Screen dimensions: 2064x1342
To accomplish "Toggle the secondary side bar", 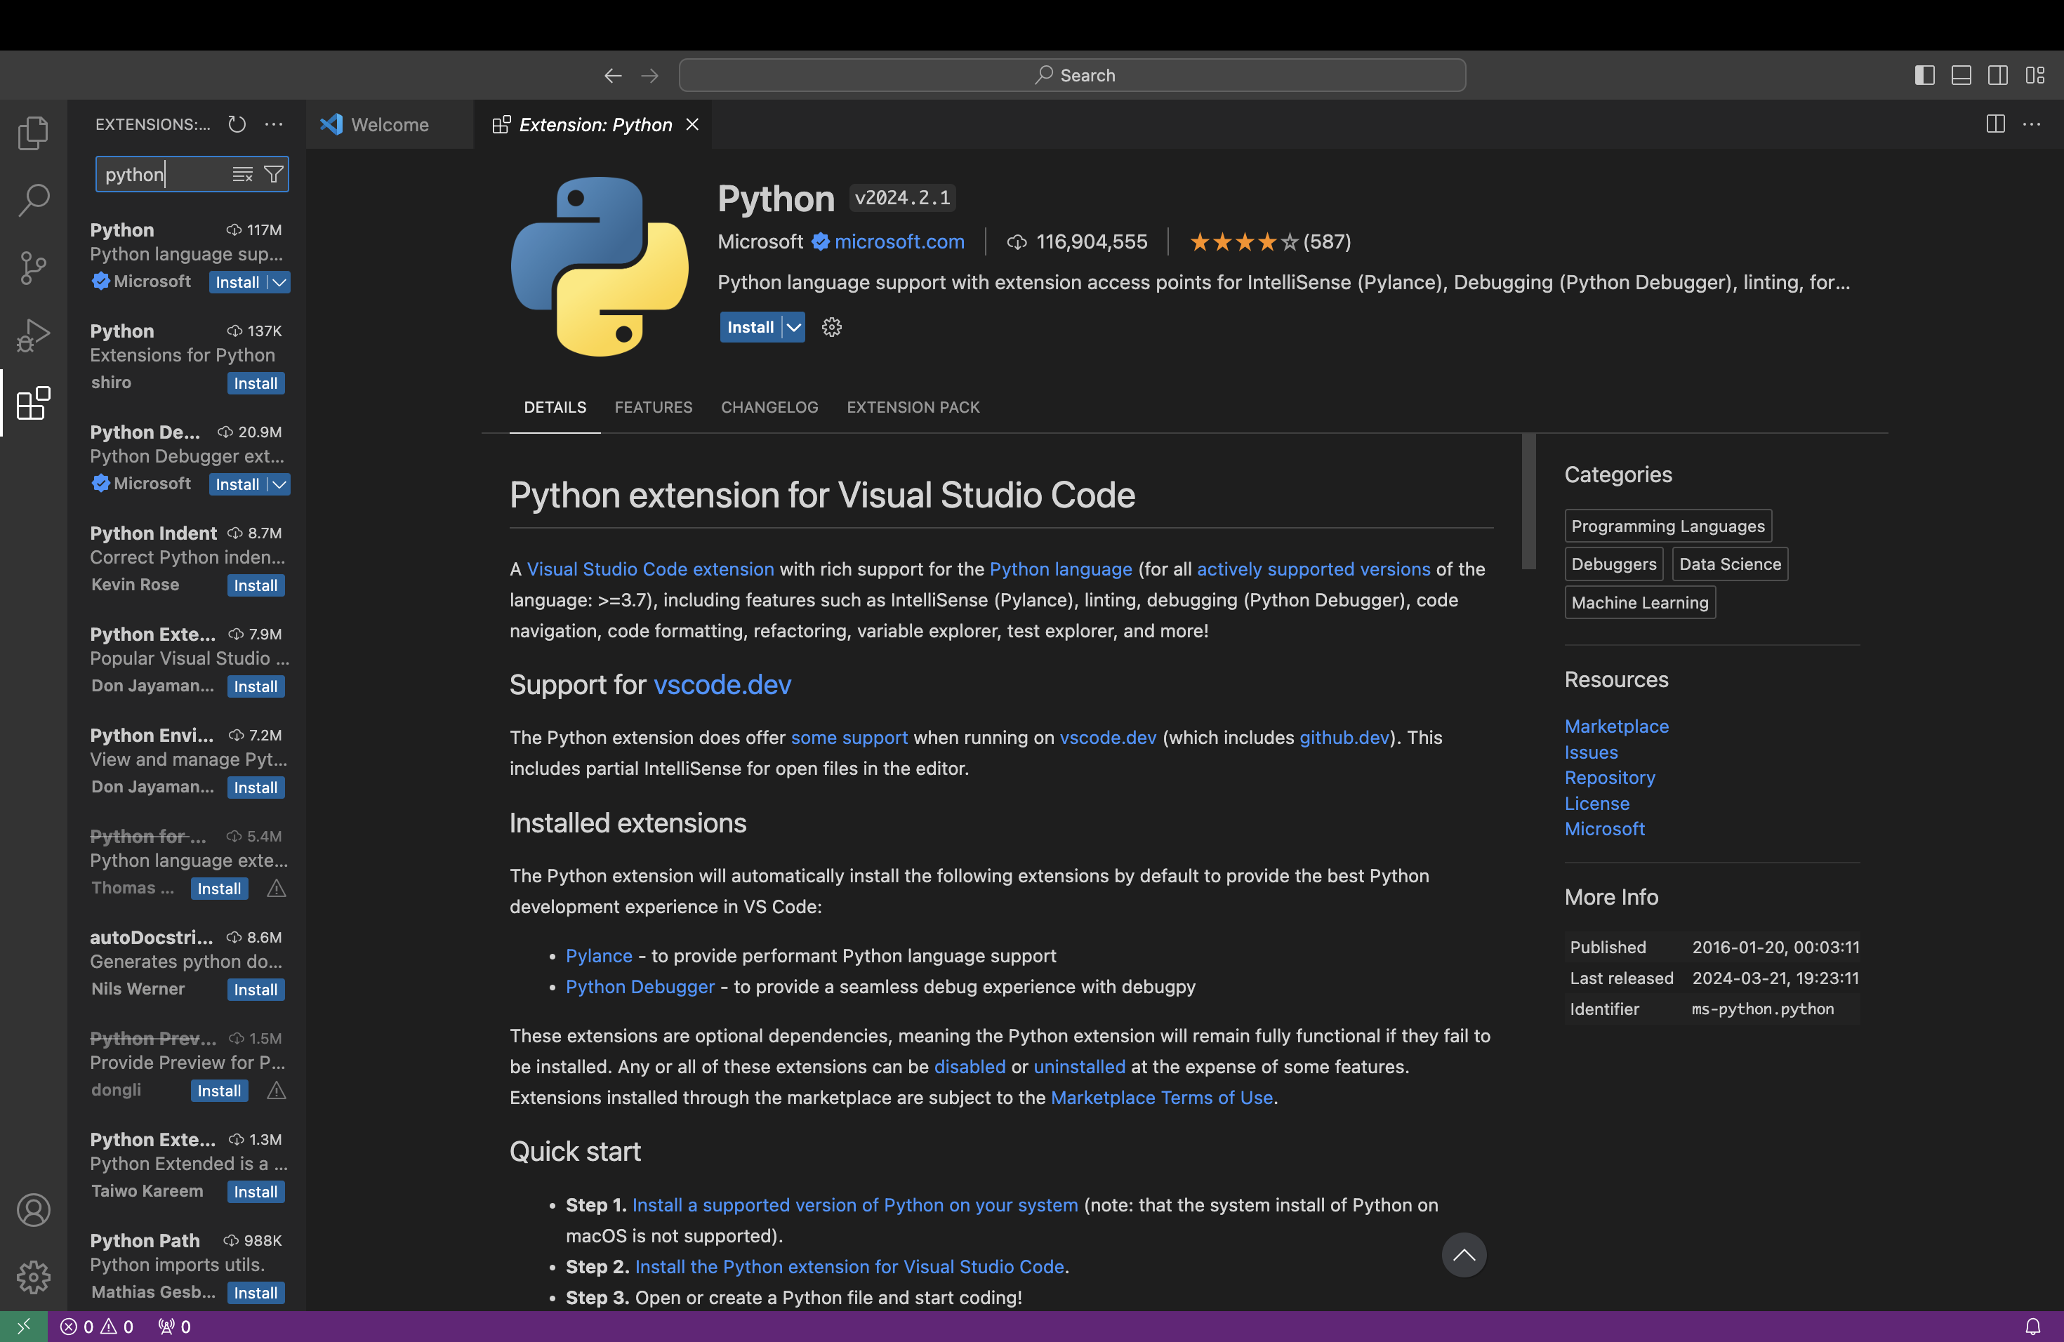I will coord(1997,74).
